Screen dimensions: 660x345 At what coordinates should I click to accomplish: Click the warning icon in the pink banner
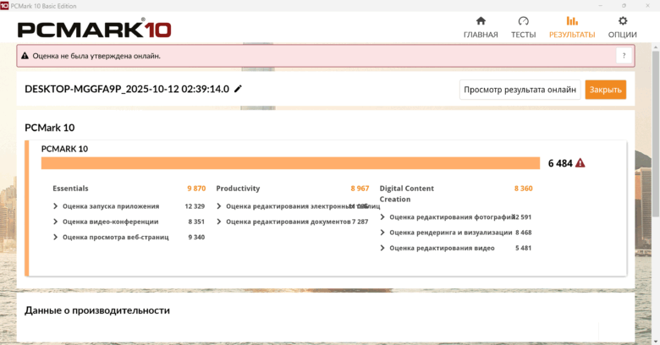[x=25, y=56]
